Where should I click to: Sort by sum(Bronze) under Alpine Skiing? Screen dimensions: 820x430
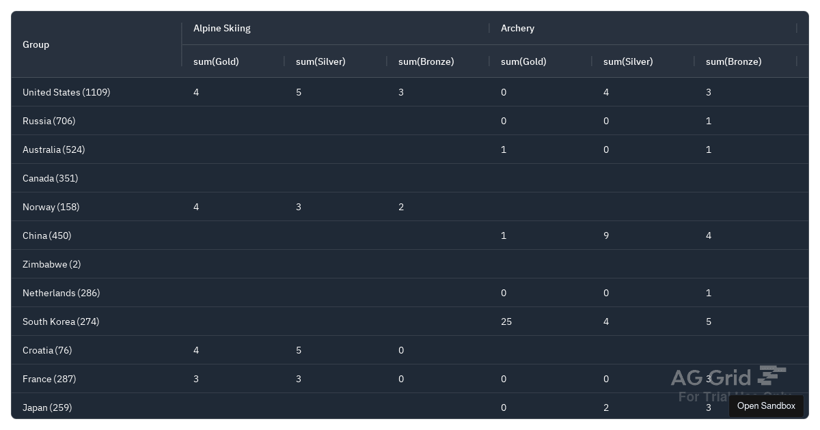pyautogui.click(x=438, y=61)
